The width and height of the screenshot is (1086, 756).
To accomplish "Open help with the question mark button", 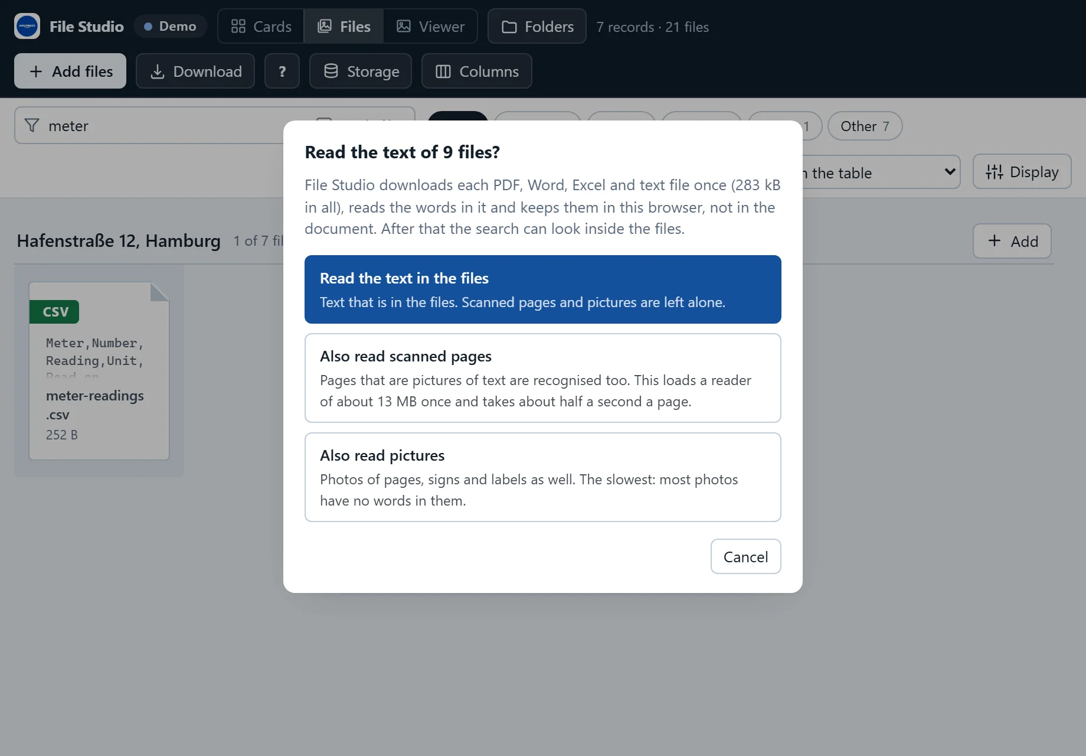I will click(x=282, y=71).
